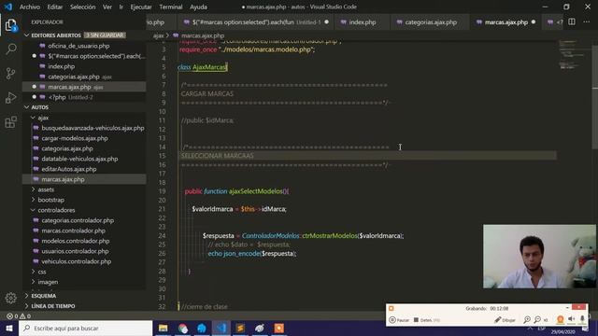Open the Editar menu
Image resolution: width=598 pixels, height=336 pixels.
(55, 7)
